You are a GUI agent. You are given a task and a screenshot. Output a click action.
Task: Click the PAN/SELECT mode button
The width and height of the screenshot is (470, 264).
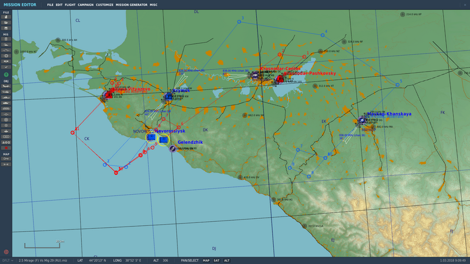coord(190,260)
